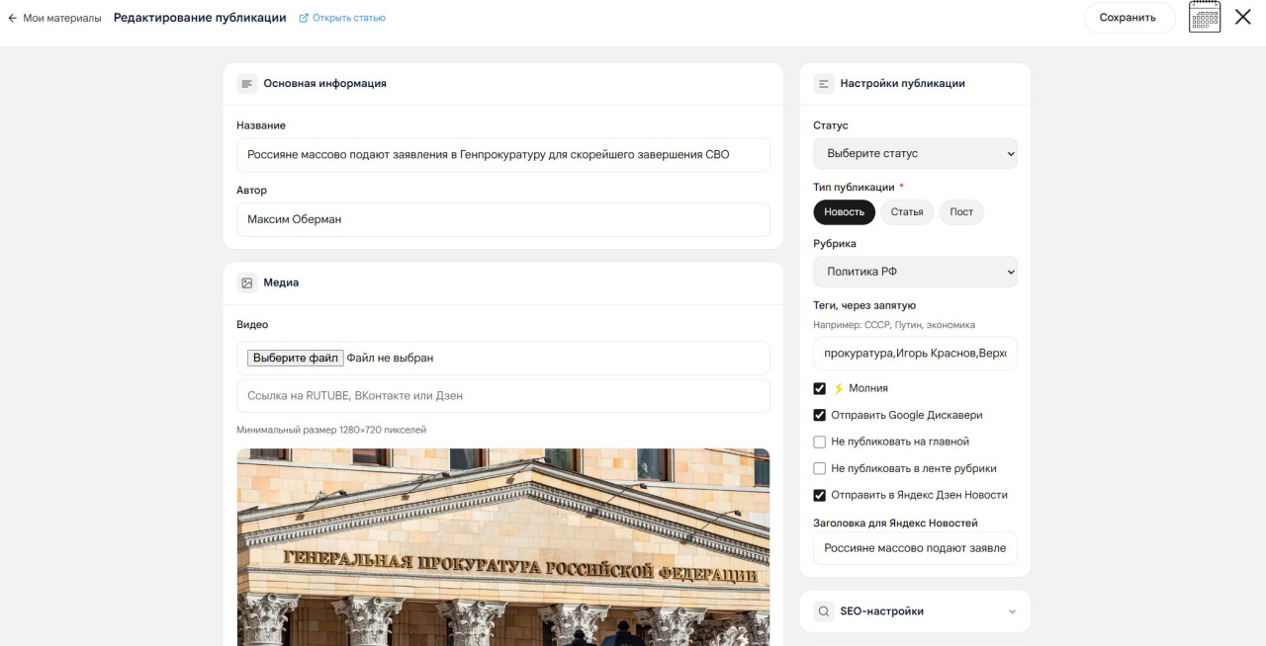Click the Выберите файл video button
Viewport: 1266px width, 646px height.
point(295,358)
